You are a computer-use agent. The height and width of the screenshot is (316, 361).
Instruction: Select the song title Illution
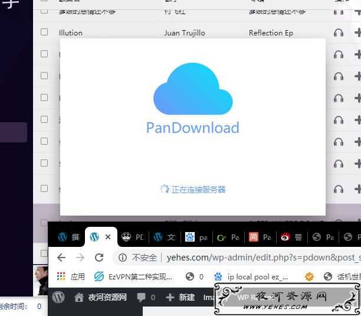tap(71, 33)
